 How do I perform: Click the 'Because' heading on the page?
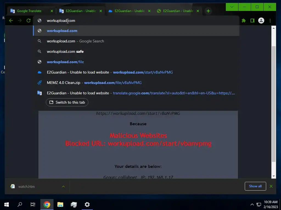click(x=138, y=124)
